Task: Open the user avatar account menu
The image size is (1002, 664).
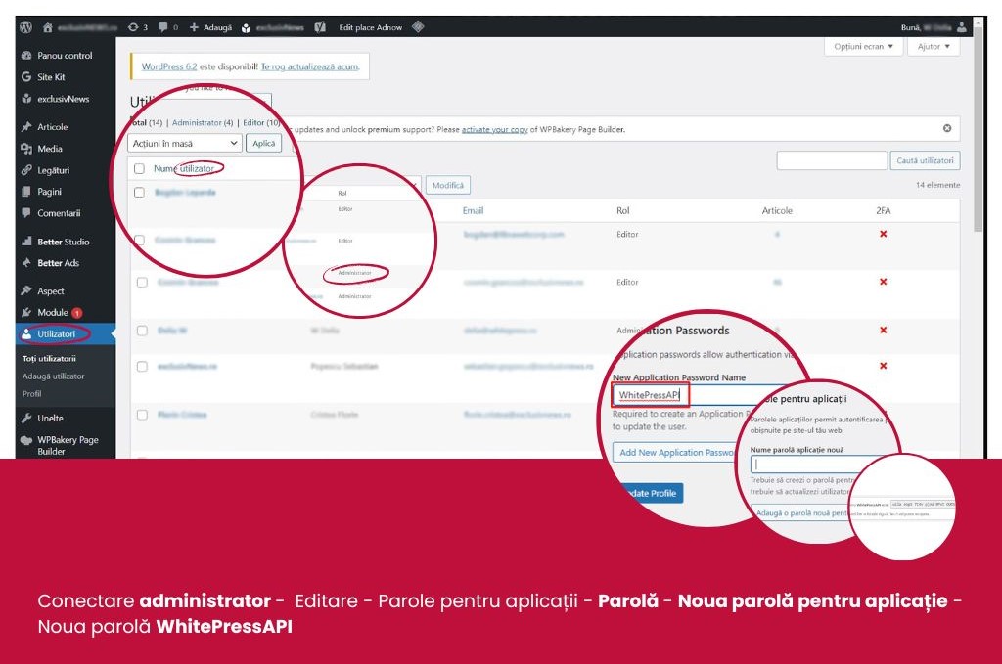Action: point(962,27)
